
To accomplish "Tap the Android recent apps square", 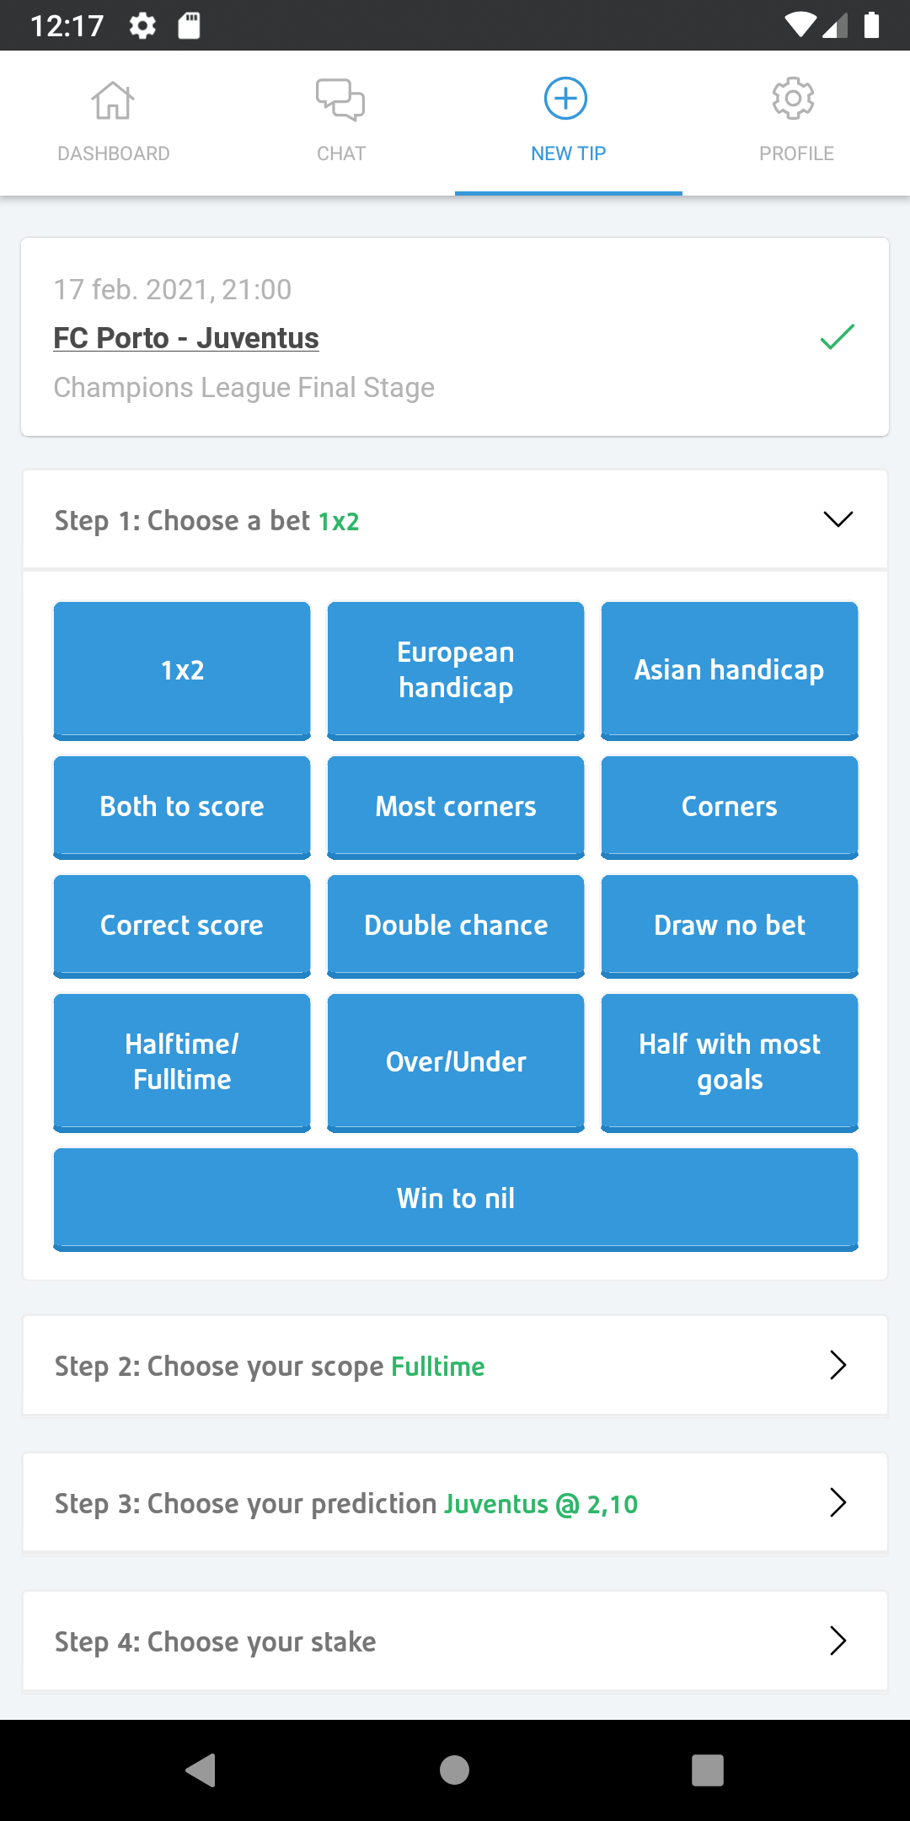I will click(708, 1770).
